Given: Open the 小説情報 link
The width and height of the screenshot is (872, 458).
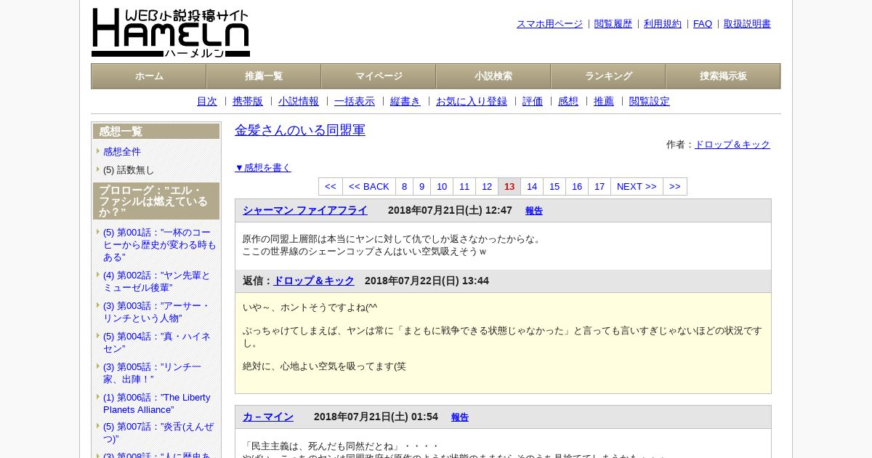Looking at the screenshot, I should click(x=299, y=102).
